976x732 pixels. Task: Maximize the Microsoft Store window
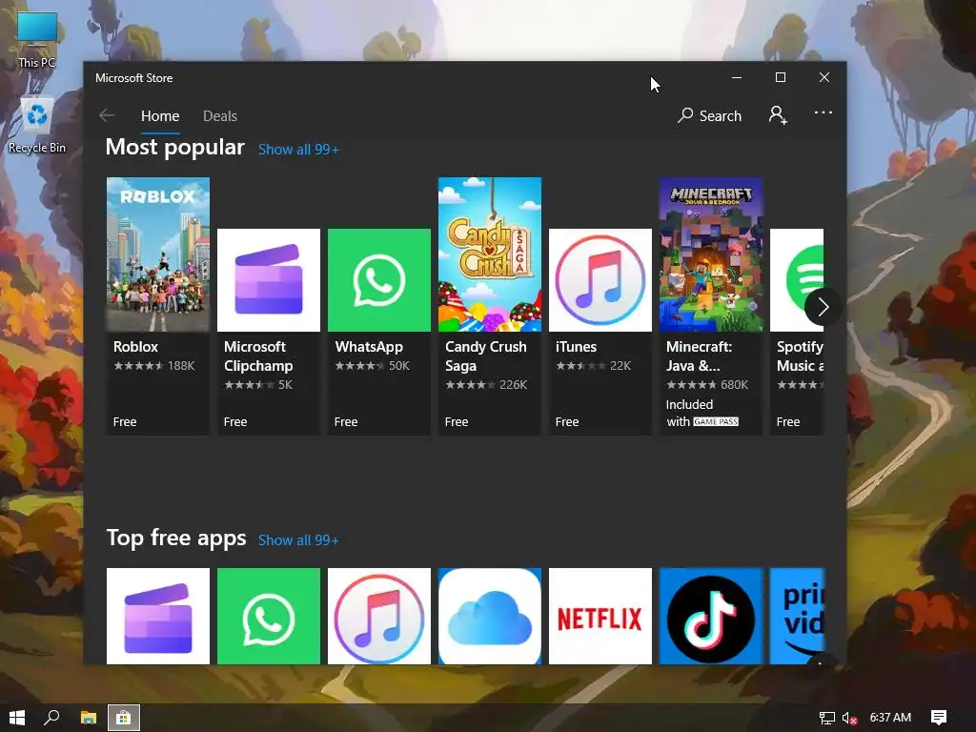tap(781, 77)
